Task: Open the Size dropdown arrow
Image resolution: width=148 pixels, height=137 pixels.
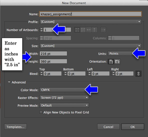Action: tap(139, 46)
